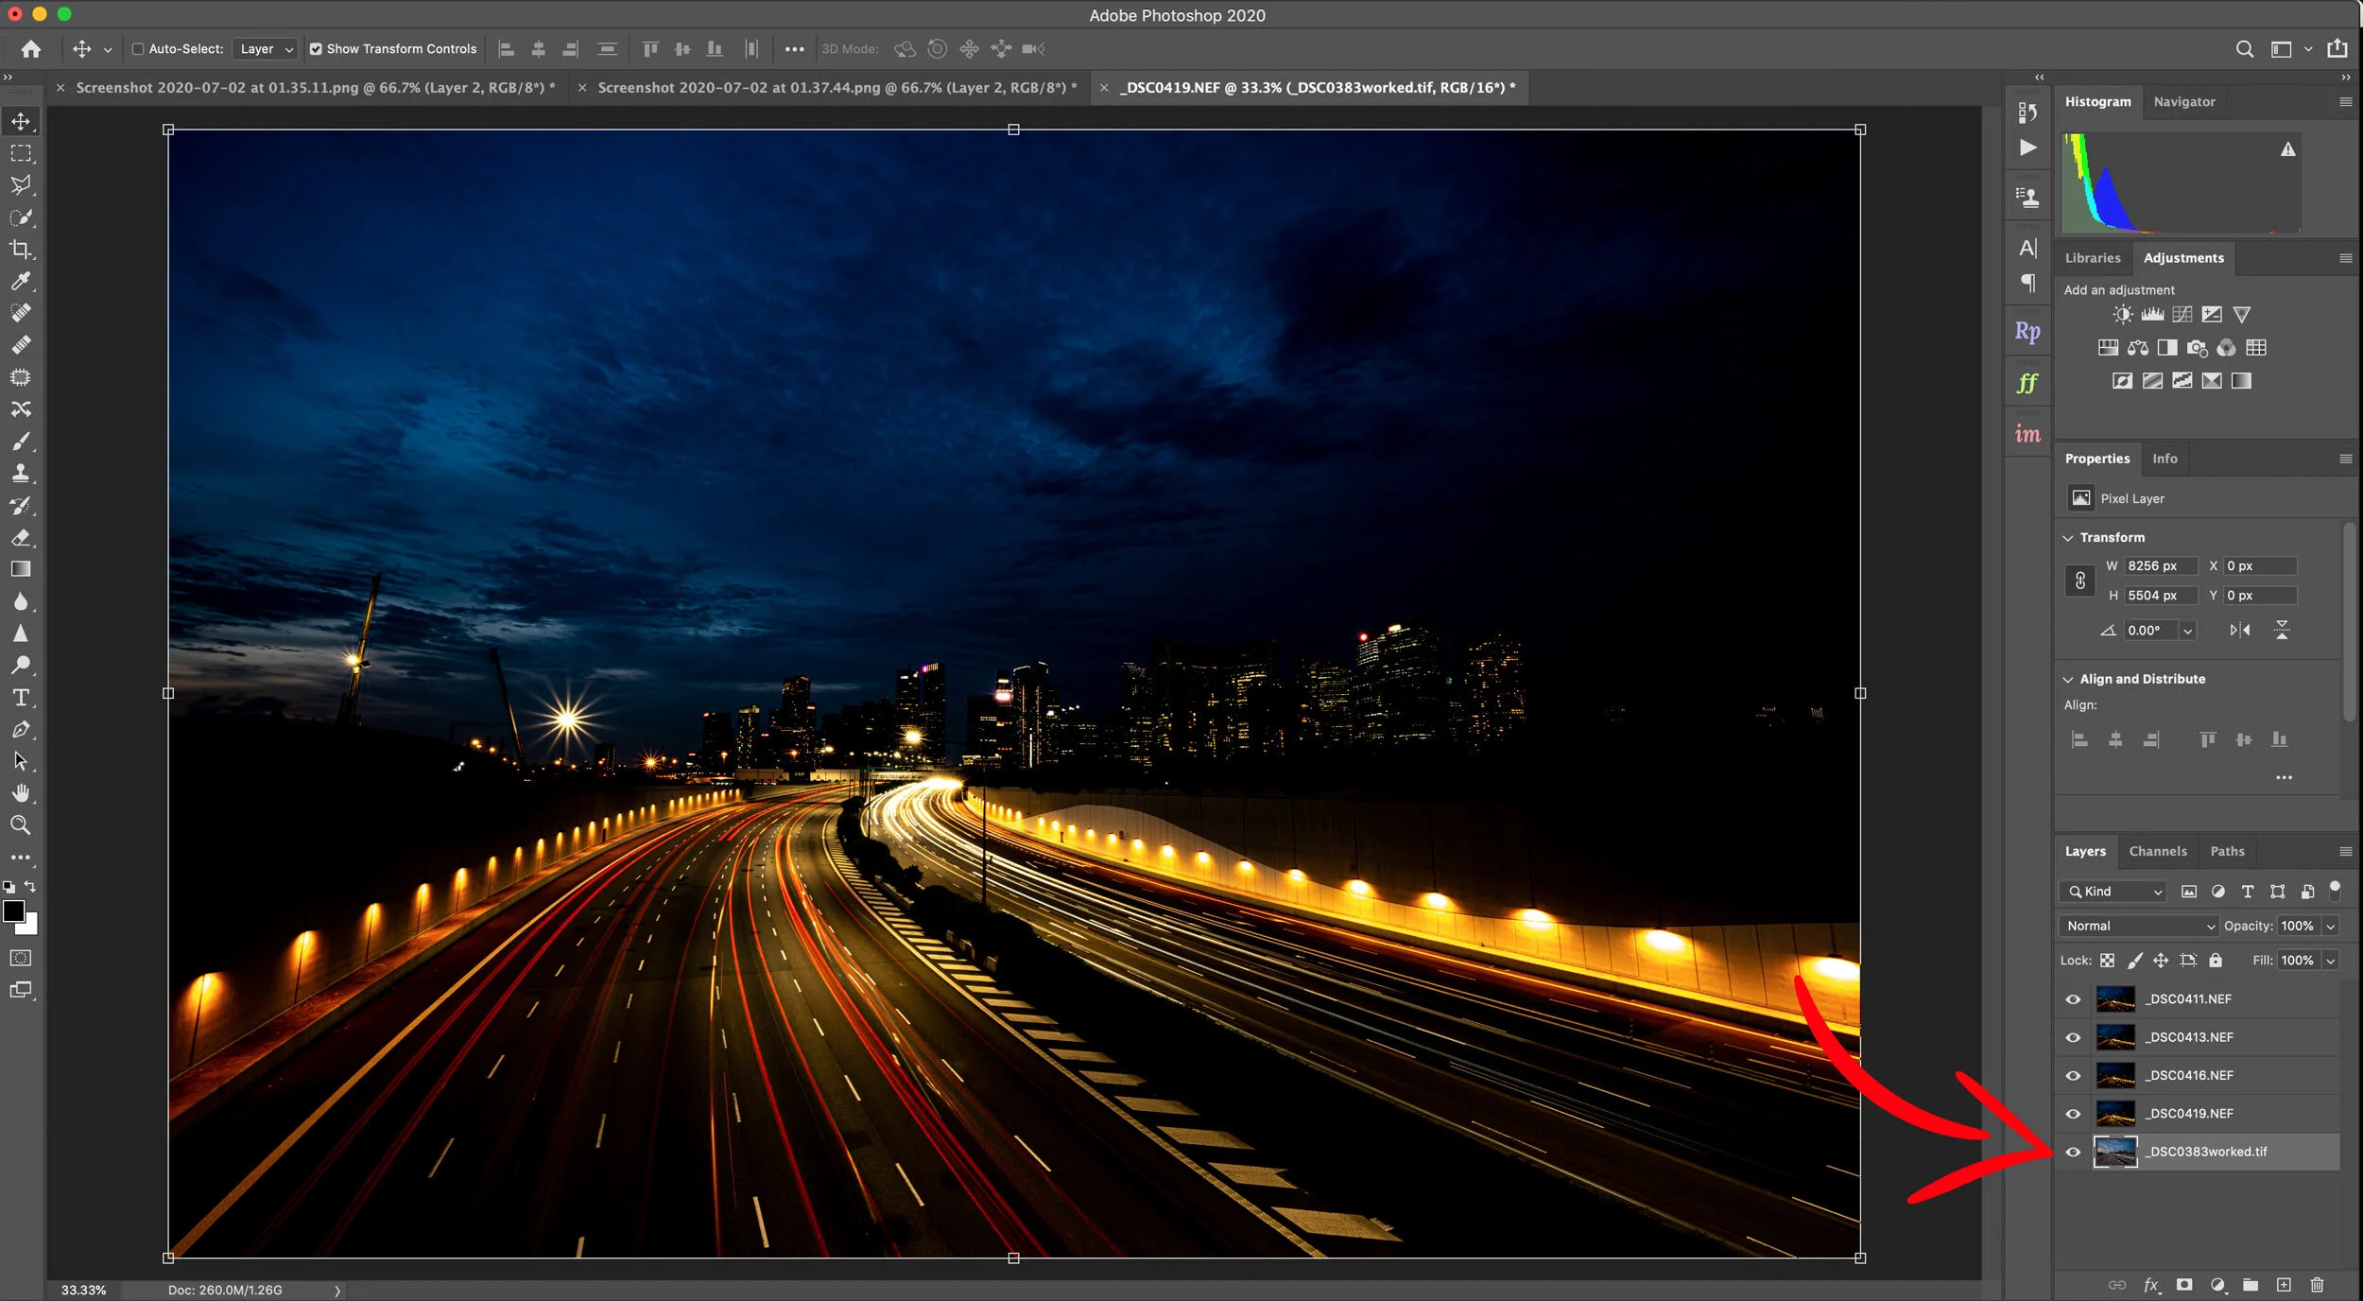Open the Opacity value dropdown

2329,926
